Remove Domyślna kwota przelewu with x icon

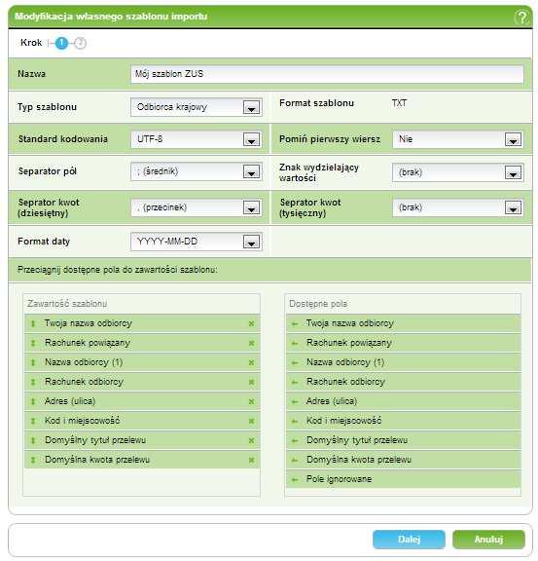[251, 460]
